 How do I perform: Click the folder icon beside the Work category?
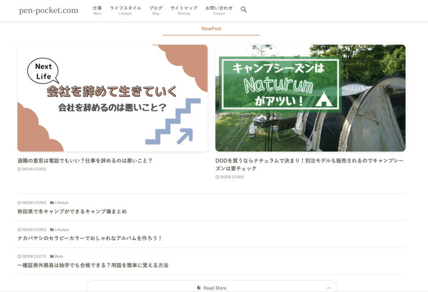pyautogui.click(x=52, y=256)
